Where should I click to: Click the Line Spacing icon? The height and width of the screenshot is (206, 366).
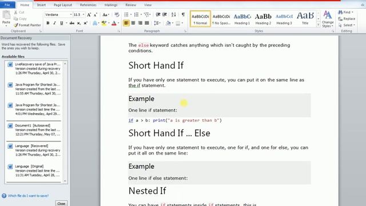(x=156, y=23)
